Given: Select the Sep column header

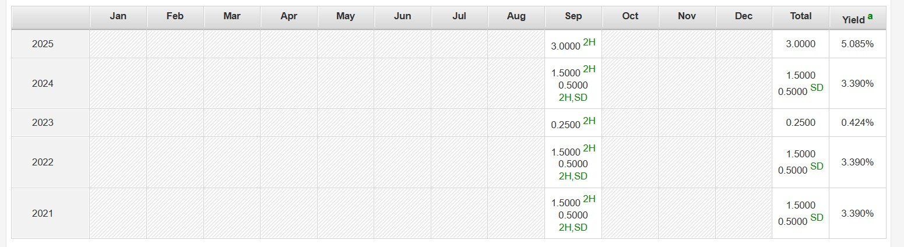Looking at the screenshot, I should click(x=574, y=16).
